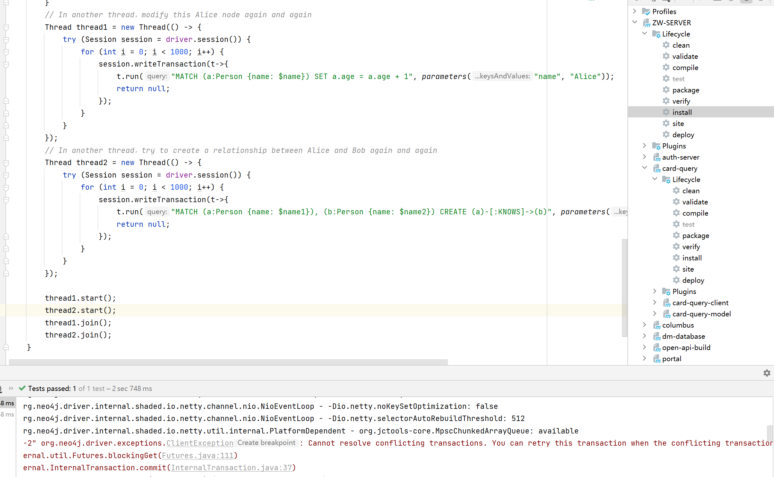The height and width of the screenshot is (477, 774).
Task: Run the compile goal in ZW-SERVER Lifecycle
Action: click(x=685, y=68)
